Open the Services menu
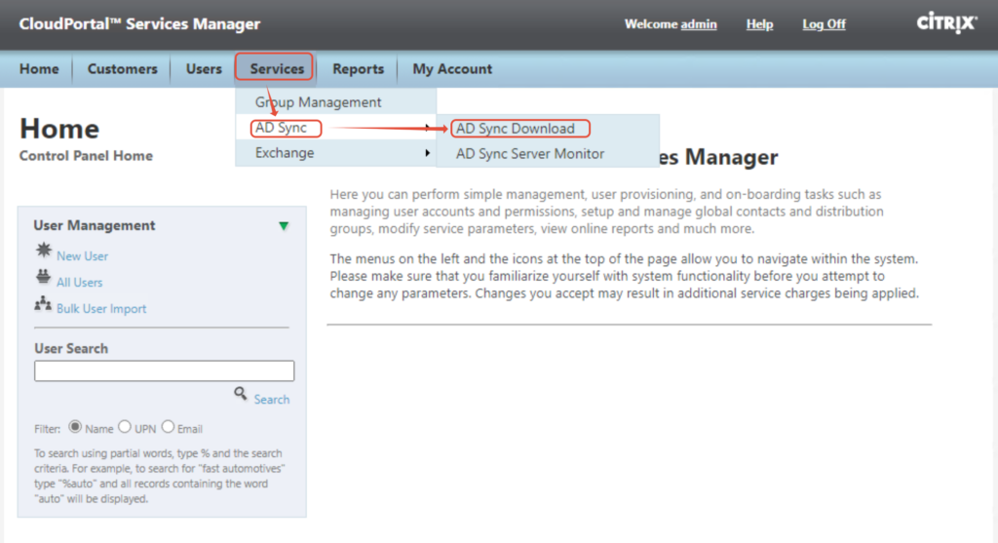998x543 pixels. point(276,69)
